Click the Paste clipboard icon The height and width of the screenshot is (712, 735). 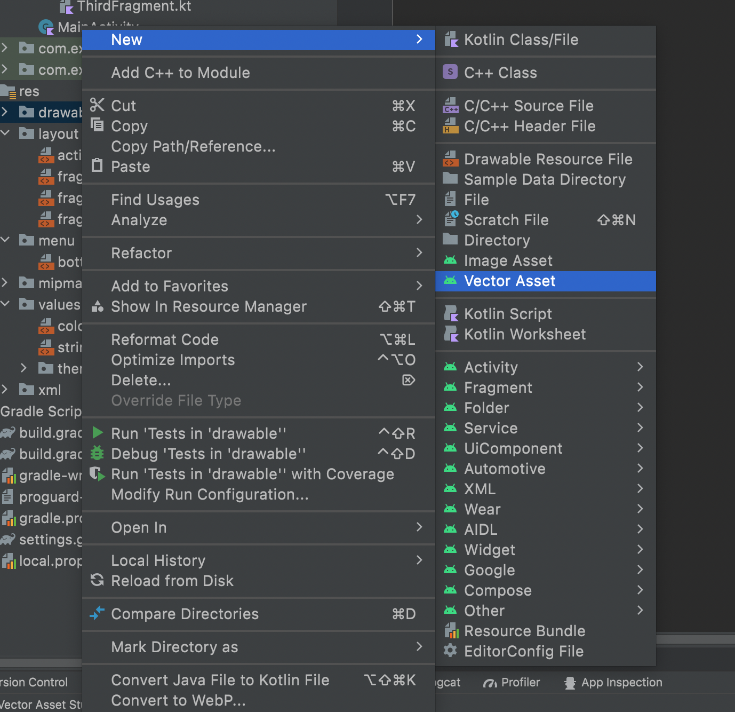97,165
